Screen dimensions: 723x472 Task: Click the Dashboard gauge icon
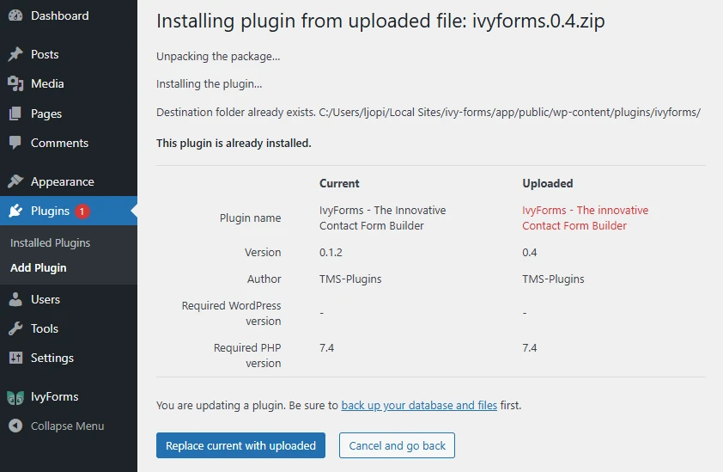(x=15, y=15)
